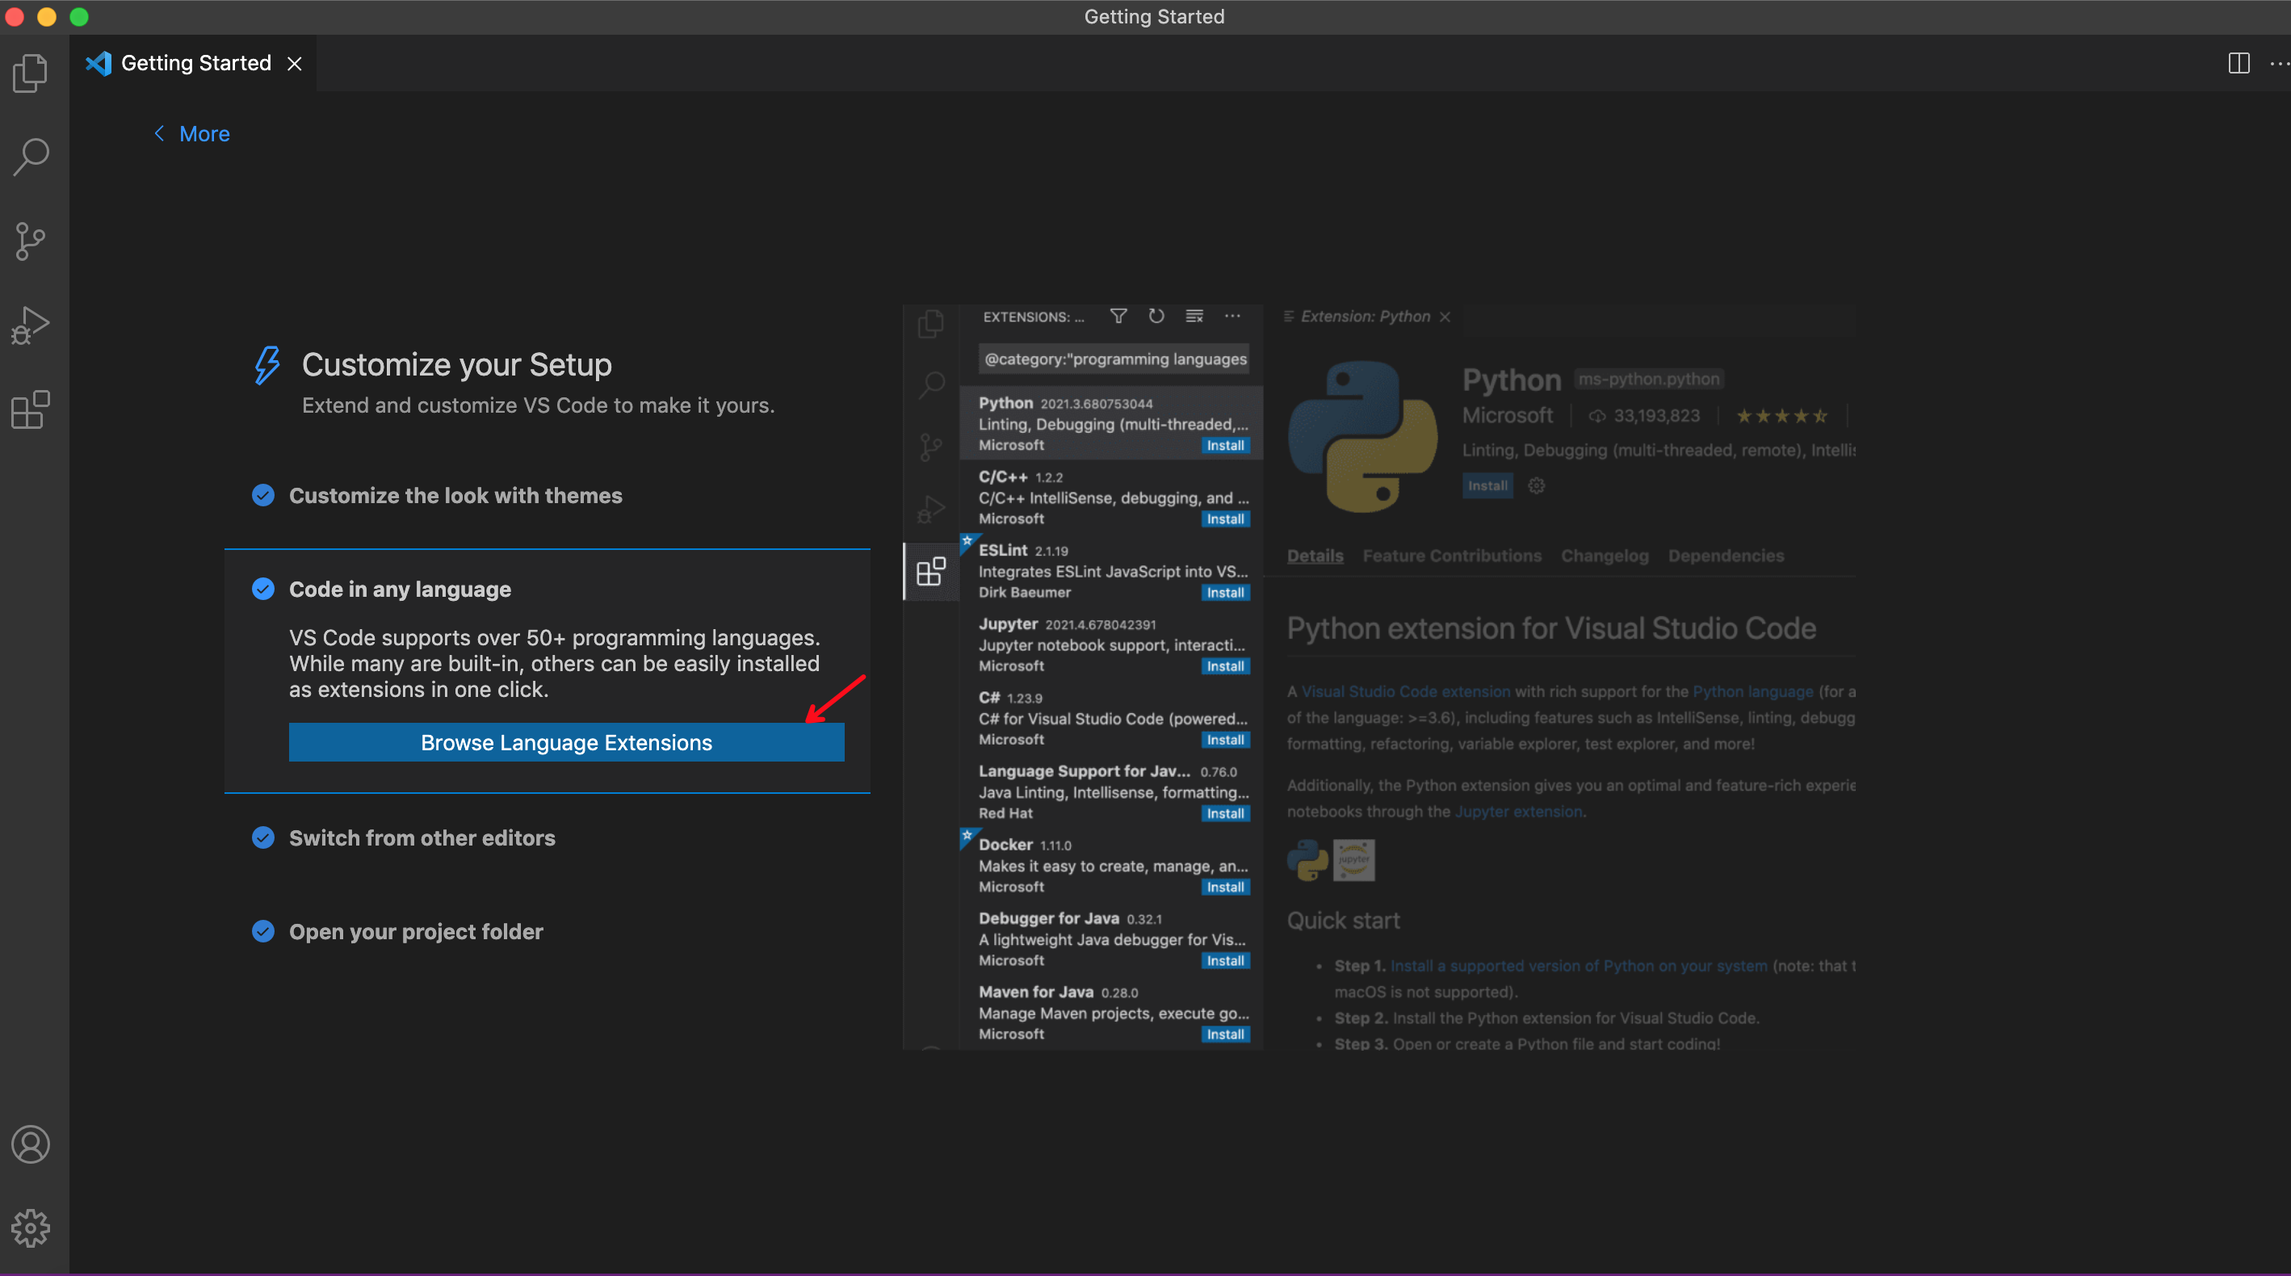The image size is (2291, 1276).
Task: Expand the Switch from other editors step
Action: click(422, 837)
